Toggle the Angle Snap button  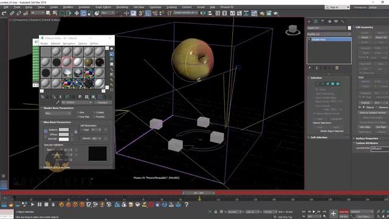[x=148, y=13]
